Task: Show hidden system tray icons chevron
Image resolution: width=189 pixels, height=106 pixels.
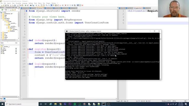Action: (x=166, y=104)
